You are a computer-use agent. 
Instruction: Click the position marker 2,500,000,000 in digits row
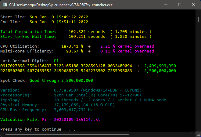[160, 71]
